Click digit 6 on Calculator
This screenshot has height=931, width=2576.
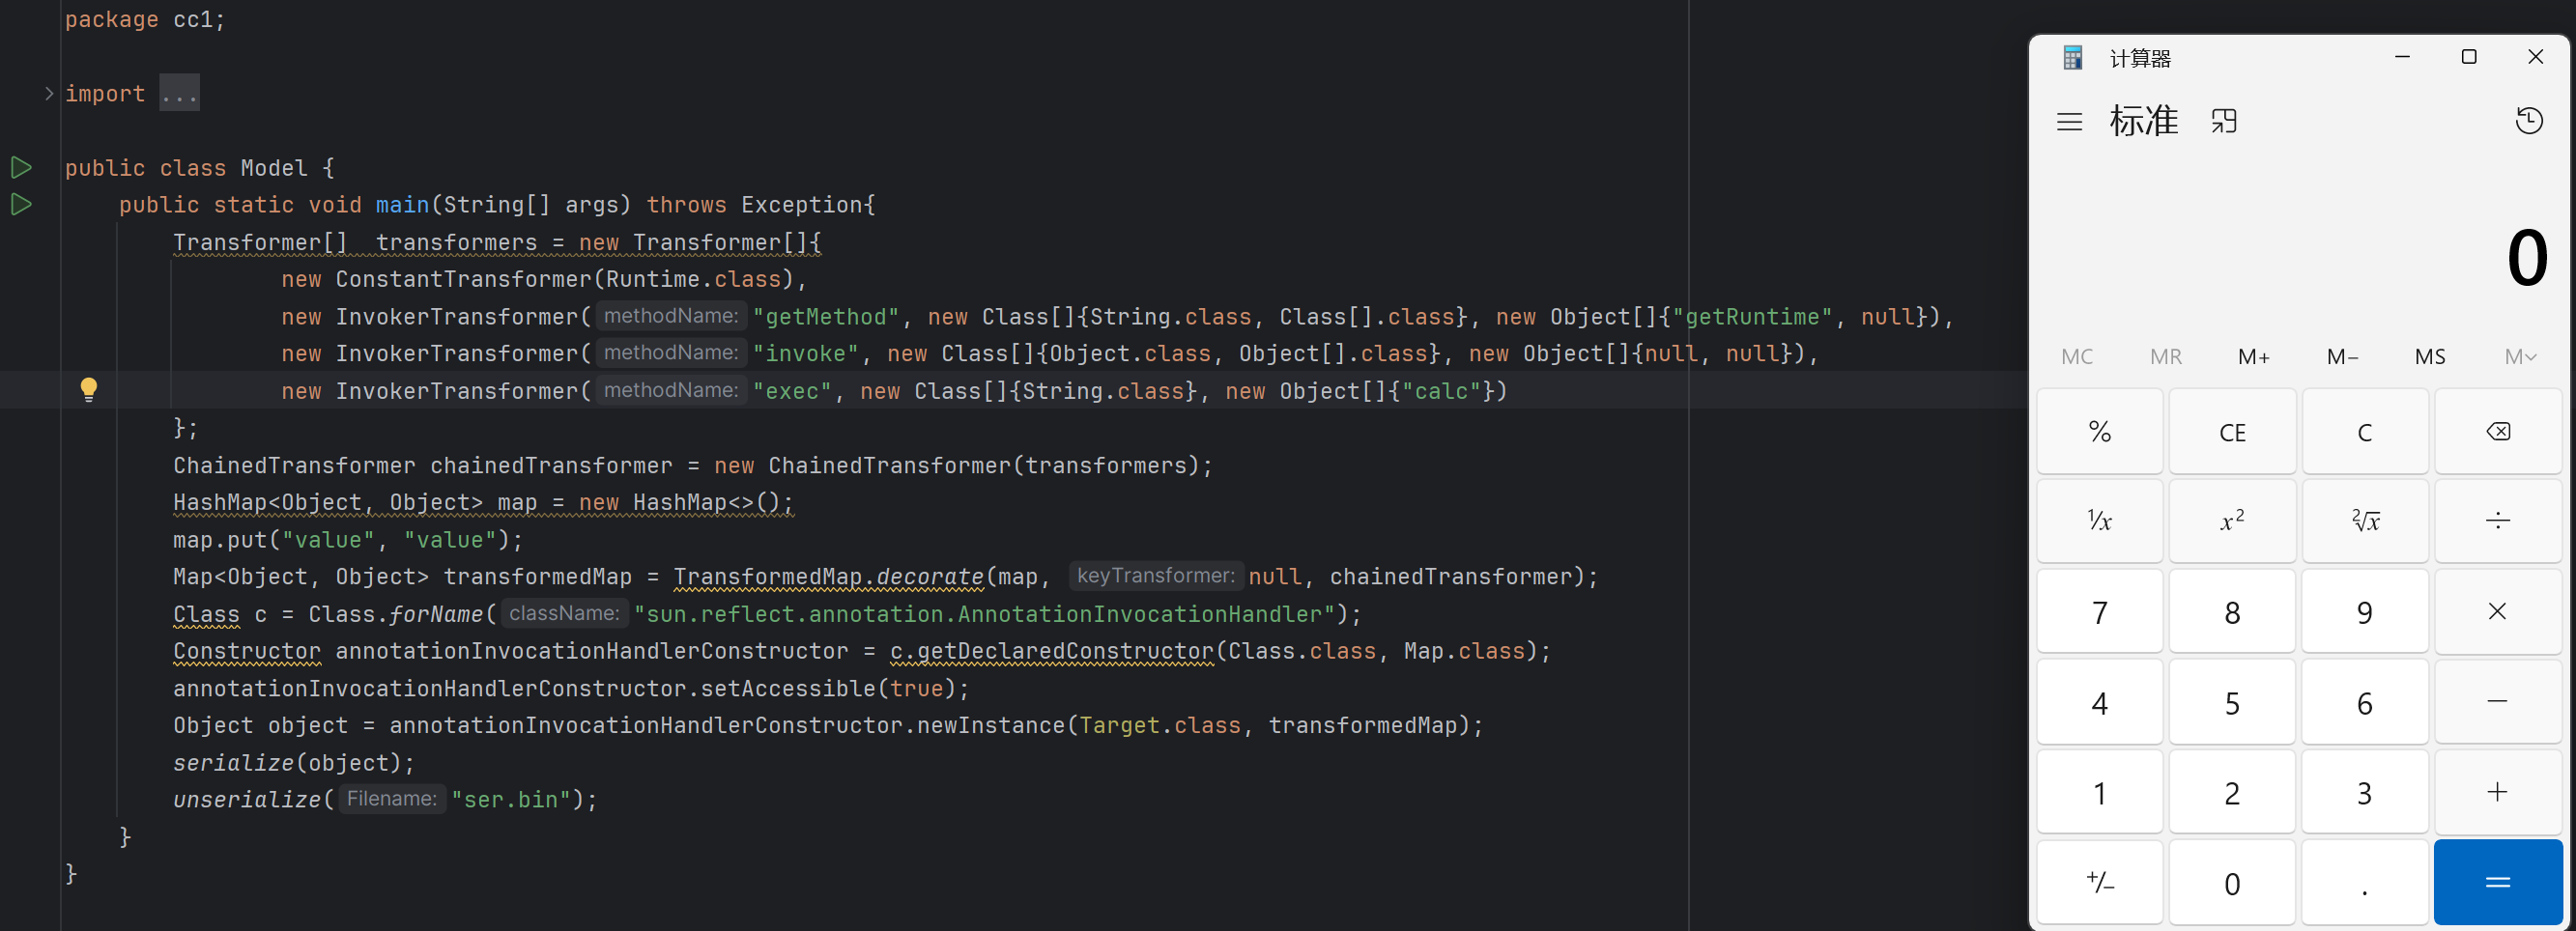point(2364,701)
